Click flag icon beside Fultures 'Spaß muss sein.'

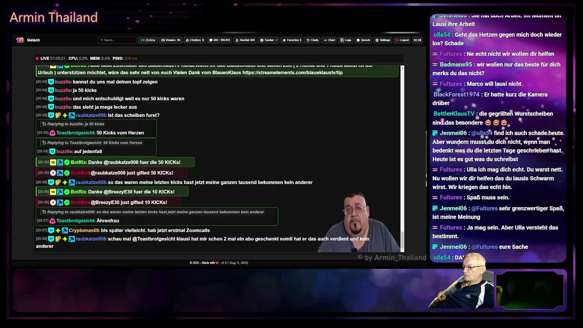point(435,197)
